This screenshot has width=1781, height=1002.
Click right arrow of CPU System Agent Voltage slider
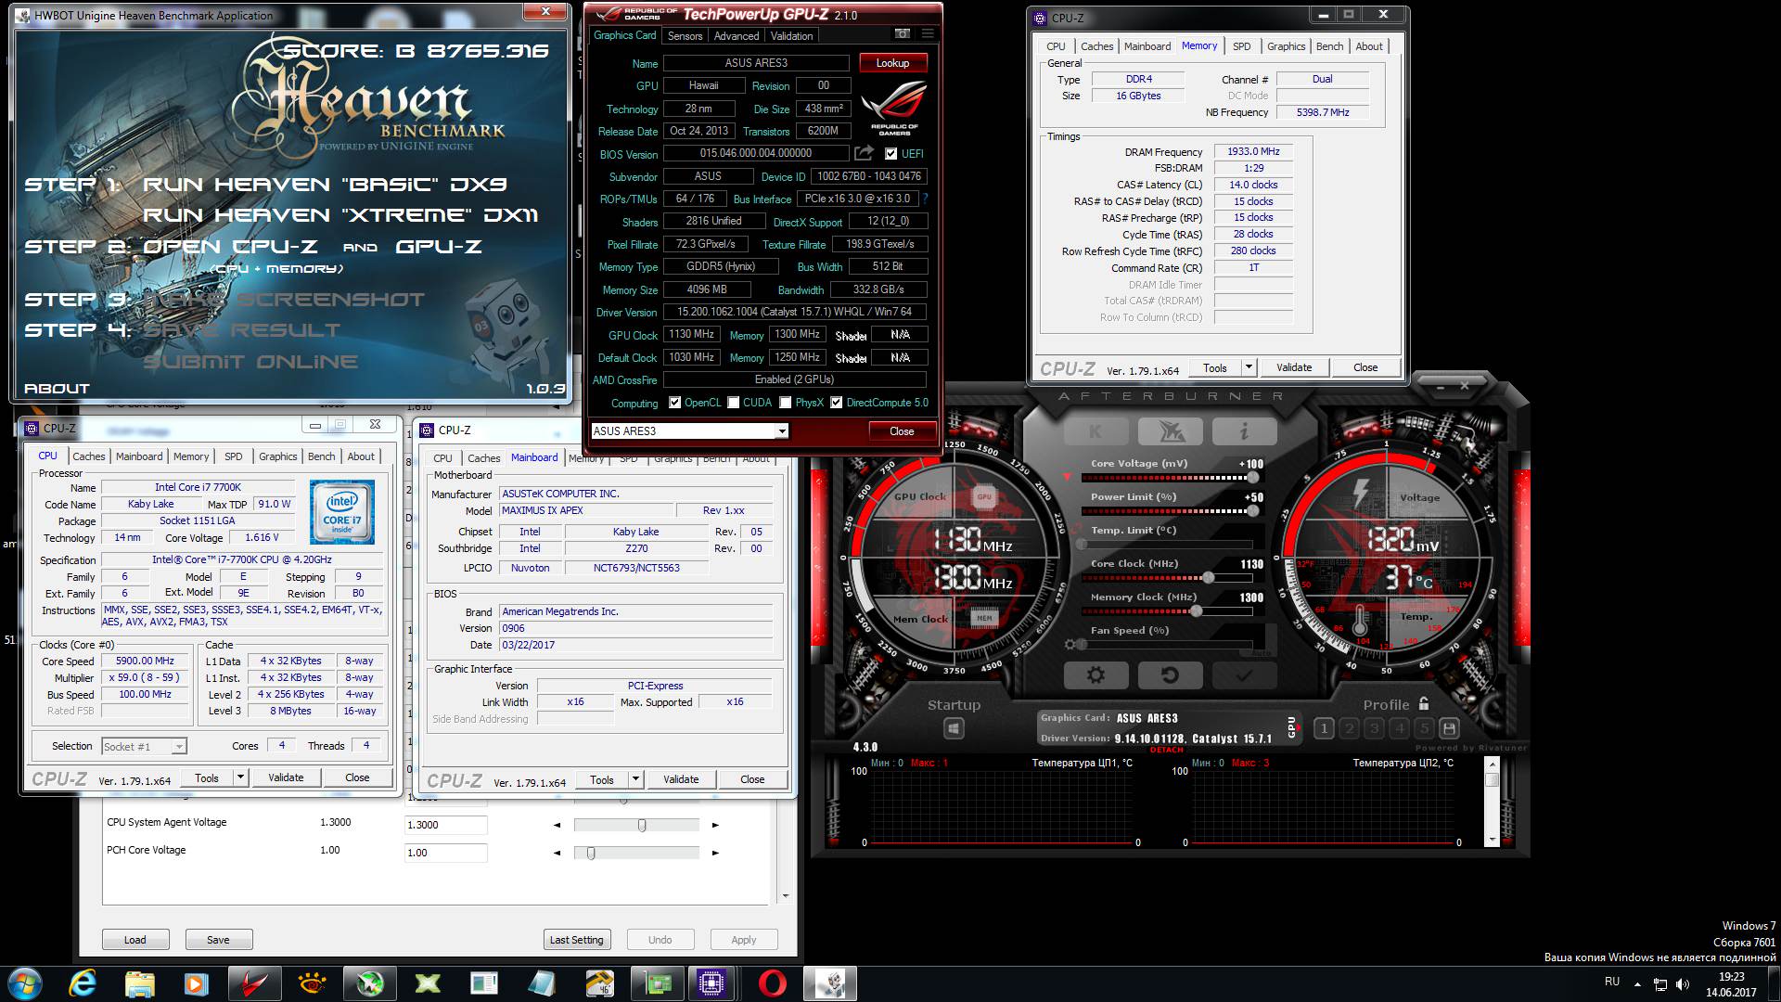715,825
